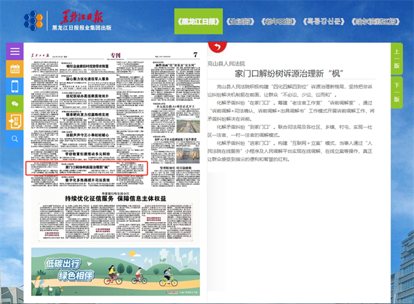414x304 pixels.
Task: Open the 数字化多跑路提升司法质效 article
Action: (86, 179)
